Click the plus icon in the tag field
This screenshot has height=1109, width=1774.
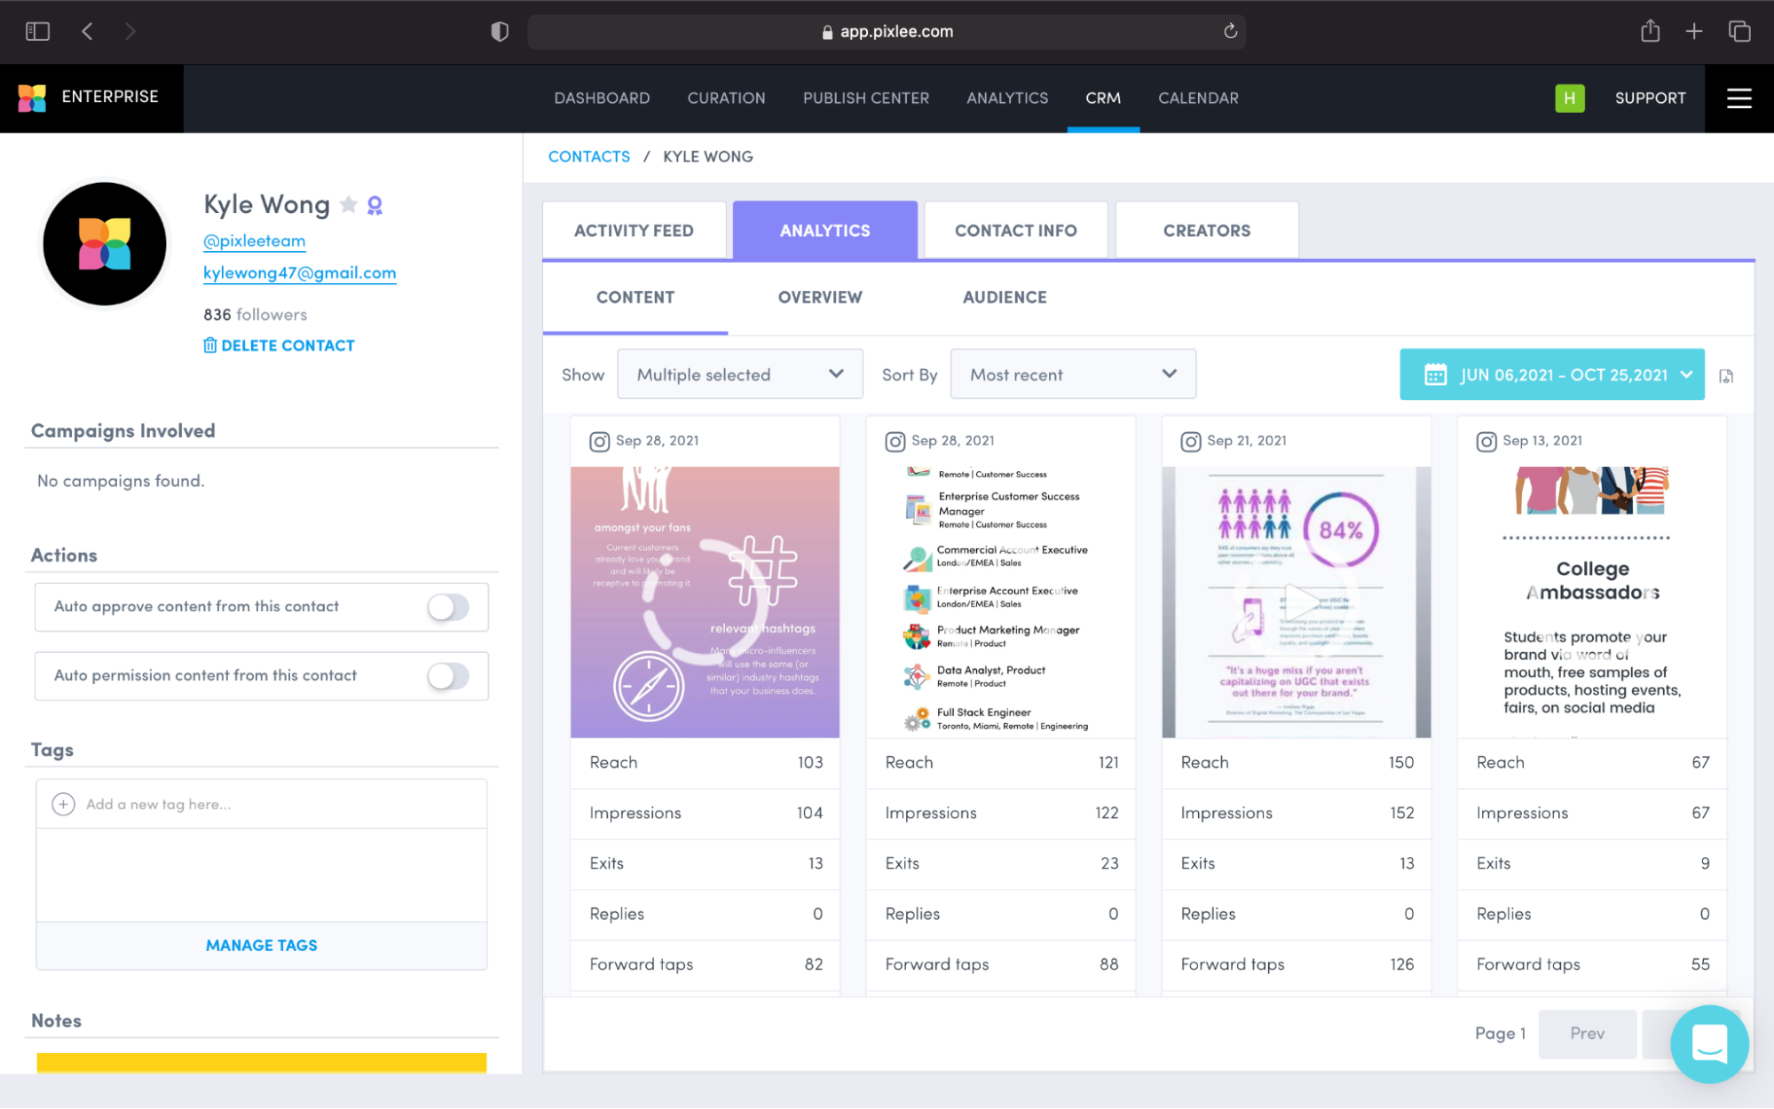click(x=62, y=804)
